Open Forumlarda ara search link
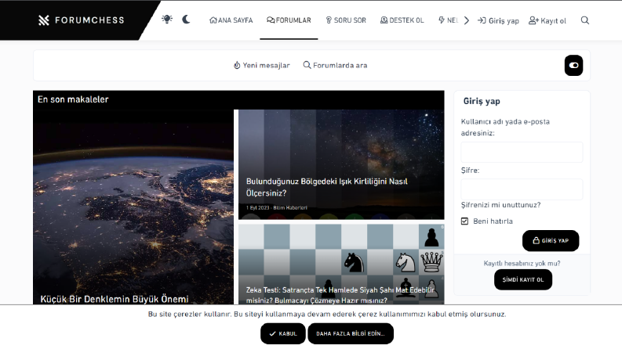Screen dimensions: 622x349 (x=335, y=65)
